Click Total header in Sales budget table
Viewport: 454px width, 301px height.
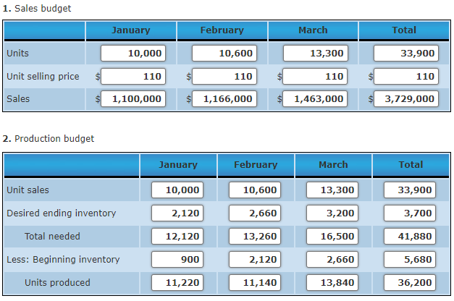pos(404,30)
